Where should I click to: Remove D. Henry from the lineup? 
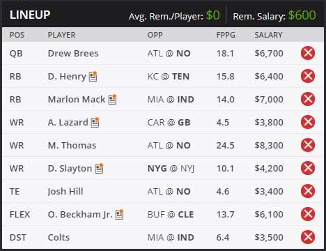[308, 76]
